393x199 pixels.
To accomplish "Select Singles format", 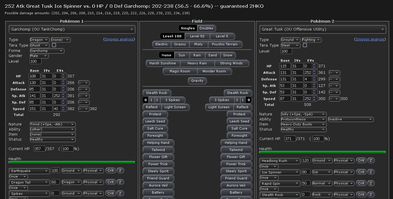I will click(188, 28).
